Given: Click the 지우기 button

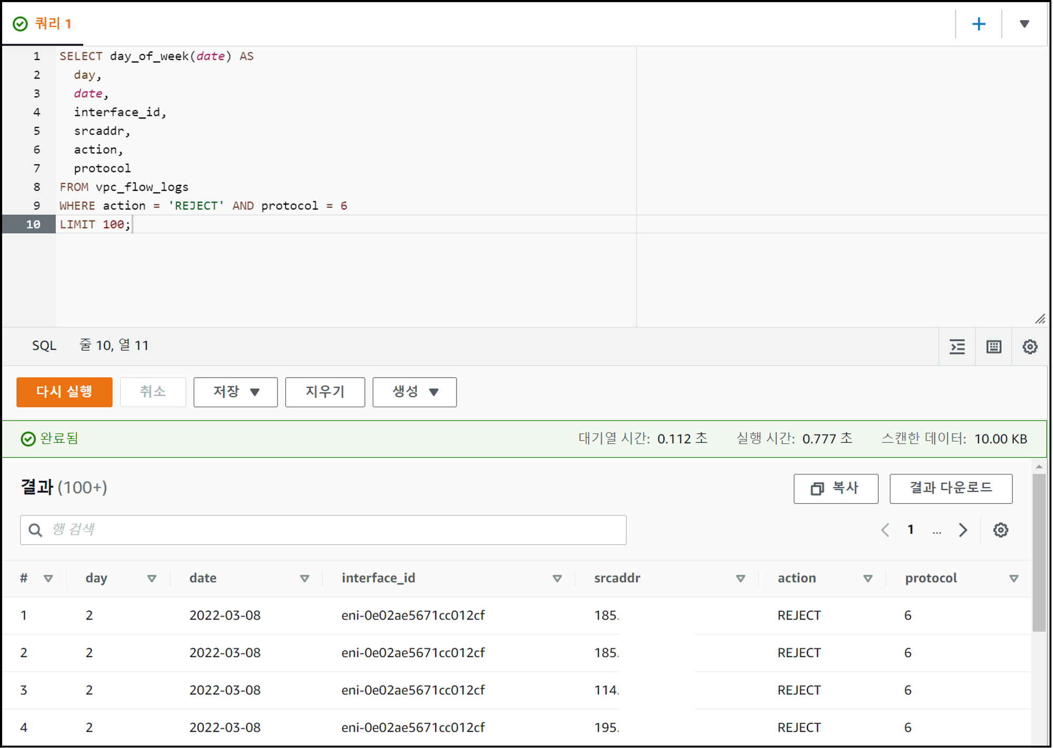Looking at the screenshot, I should [x=325, y=392].
